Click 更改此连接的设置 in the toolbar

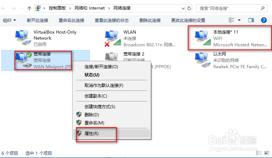pyautogui.click(x=188, y=20)
